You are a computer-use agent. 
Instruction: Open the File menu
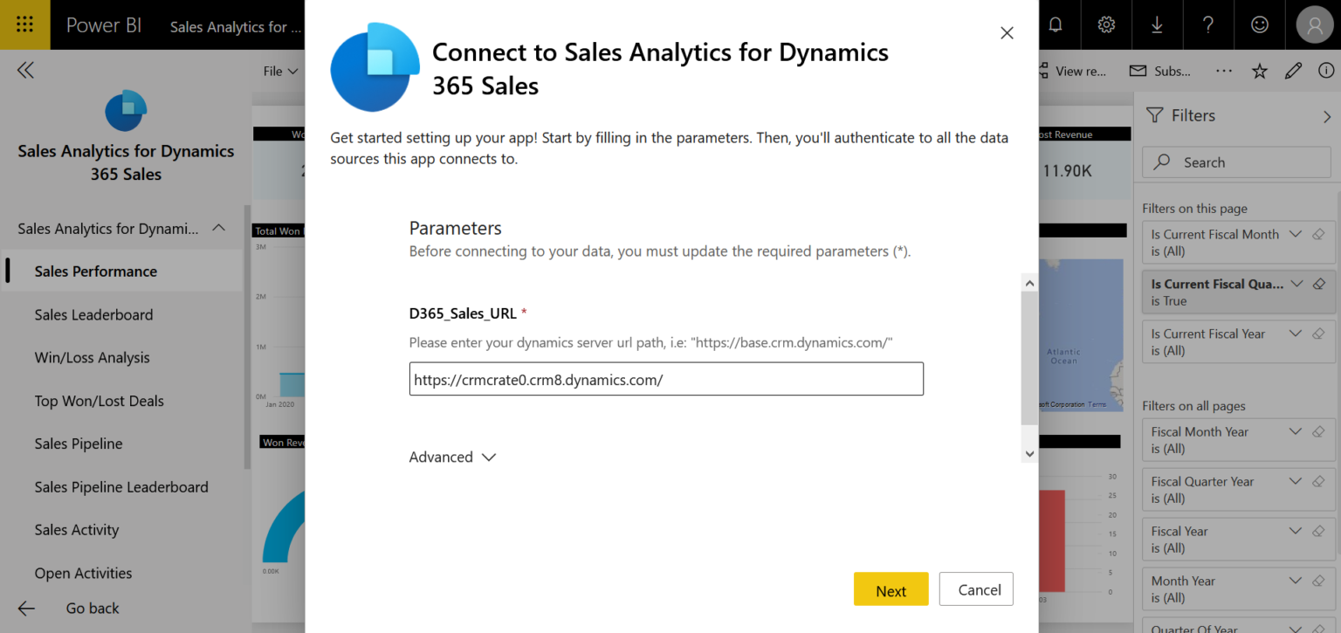pos(280,72)
